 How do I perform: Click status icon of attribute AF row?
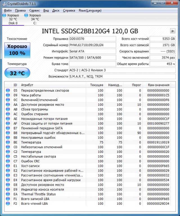(8, 123)
